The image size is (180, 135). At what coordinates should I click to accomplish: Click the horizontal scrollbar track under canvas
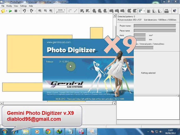click(58, 103)
